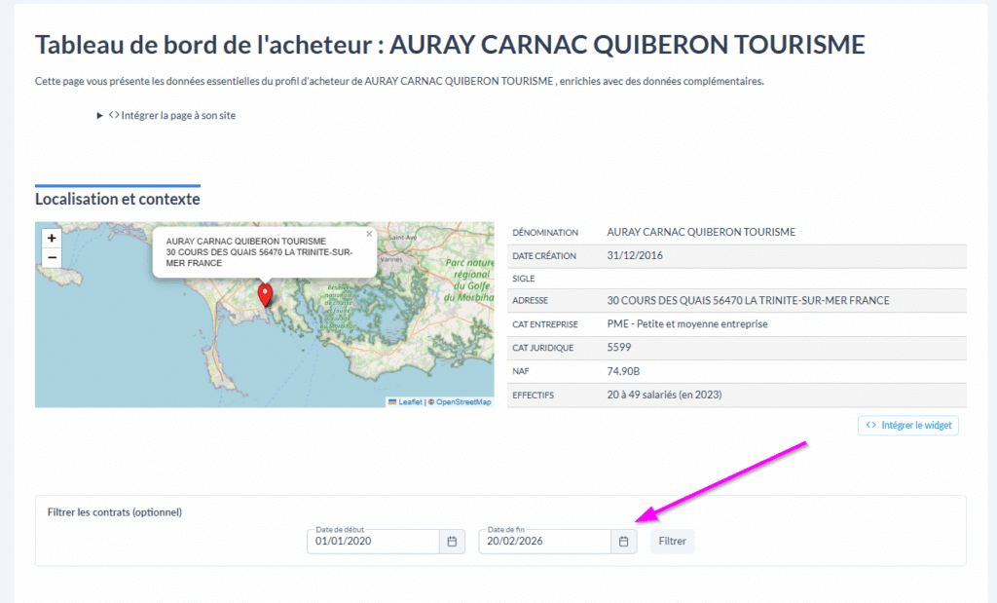Close the map address popup
This screenshot has height=603, width=997.
(x=369, y=234)
